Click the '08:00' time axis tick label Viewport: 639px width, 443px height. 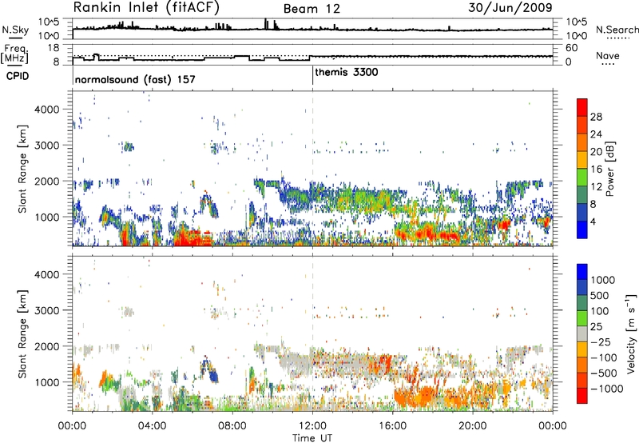coord(232,426)
